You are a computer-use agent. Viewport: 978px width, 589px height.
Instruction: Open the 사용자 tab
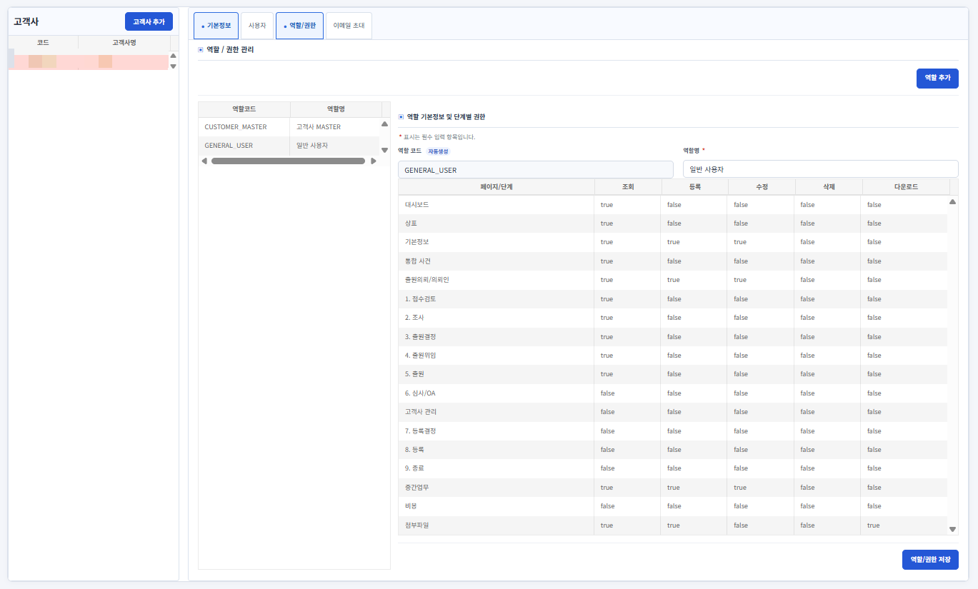point(257,26)
